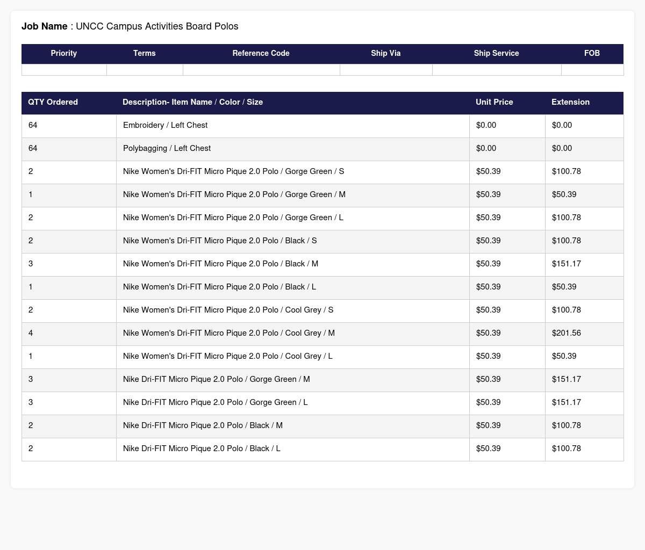Click $0.00 unit price in the Embroidery row
645x550 pixels.
click(x=486, y=125)
